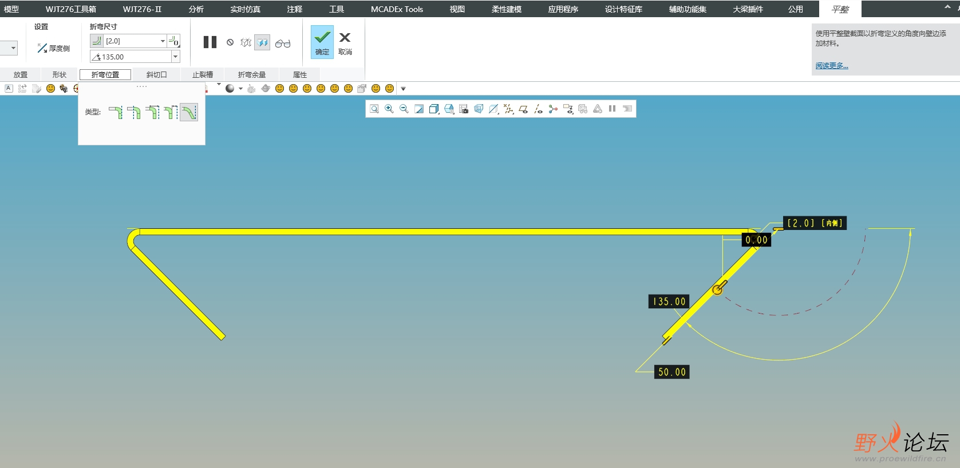
Task: Confirm feature with 确定 checkmark button
Action: click(x=322, y=42)
